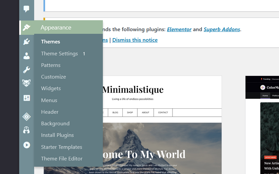Go to Patterns in Appearance menu

point(51,65)
